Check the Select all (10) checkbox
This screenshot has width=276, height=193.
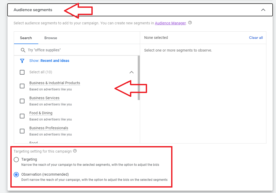pyautogui.click(x=22, y=72)
